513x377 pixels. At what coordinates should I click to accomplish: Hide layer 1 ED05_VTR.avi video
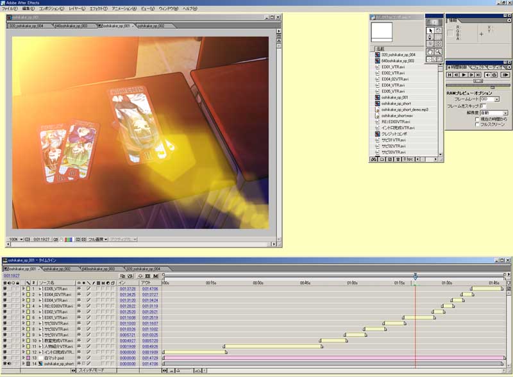click(x=4, y=289)
